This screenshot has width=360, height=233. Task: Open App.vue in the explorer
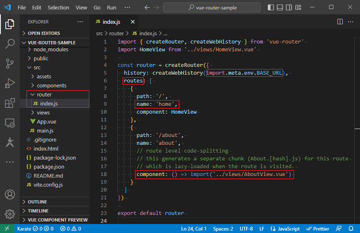pyautogui.click(x=55, y=121)
